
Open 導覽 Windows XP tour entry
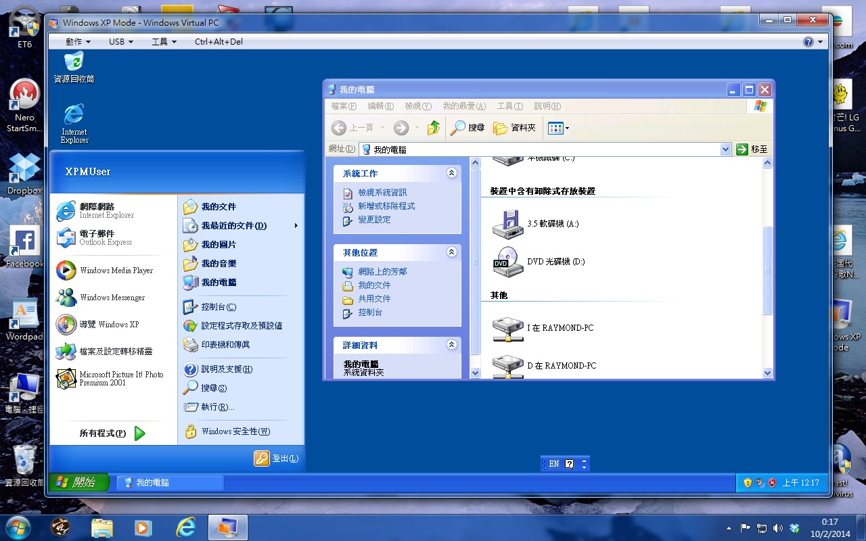pos(112,325)
